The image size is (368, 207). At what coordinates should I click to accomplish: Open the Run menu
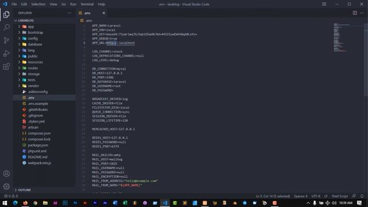click(x=73, y=4)
